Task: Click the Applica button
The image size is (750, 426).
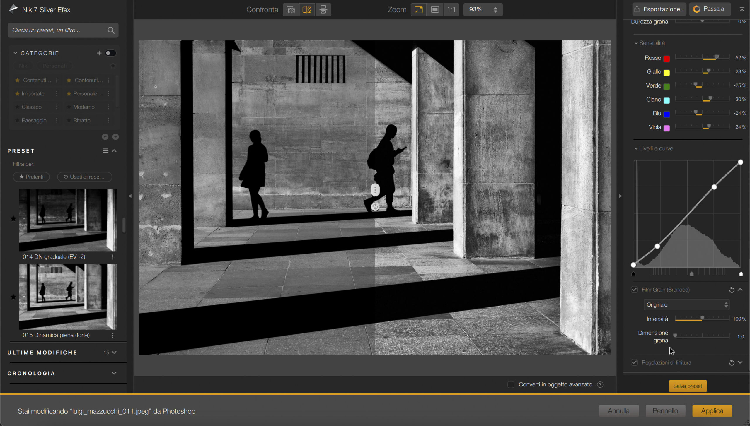Action: 712,411
